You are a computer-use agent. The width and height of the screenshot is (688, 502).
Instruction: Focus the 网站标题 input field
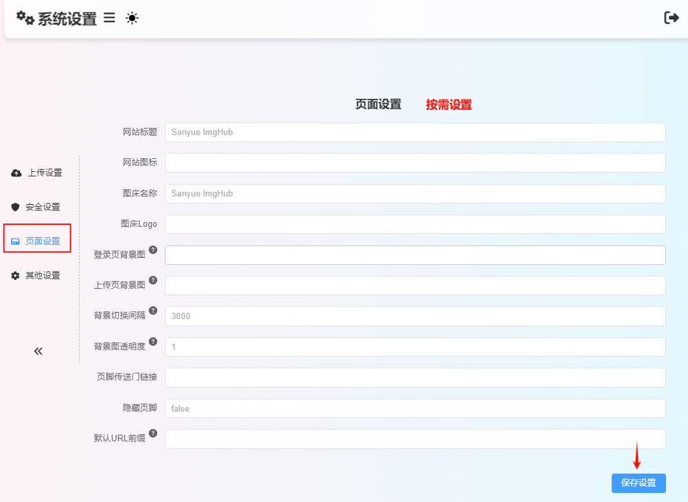coord(415,132)
